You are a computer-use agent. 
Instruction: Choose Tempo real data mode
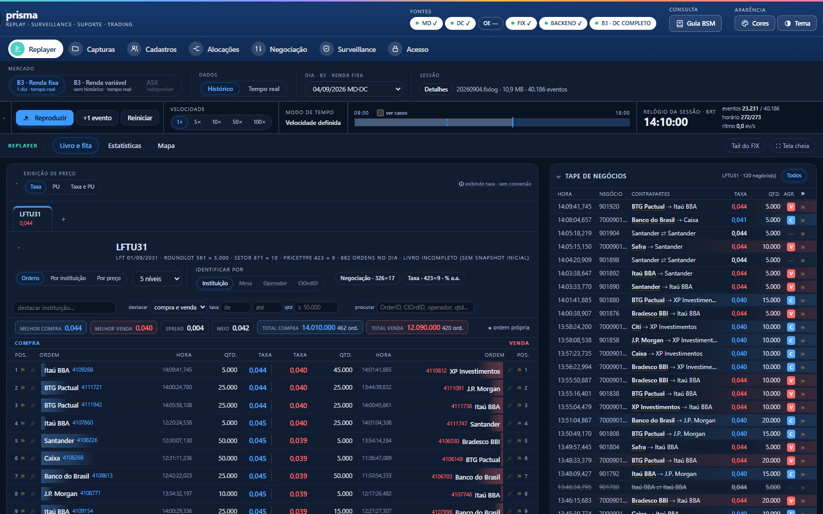(264, 89)
